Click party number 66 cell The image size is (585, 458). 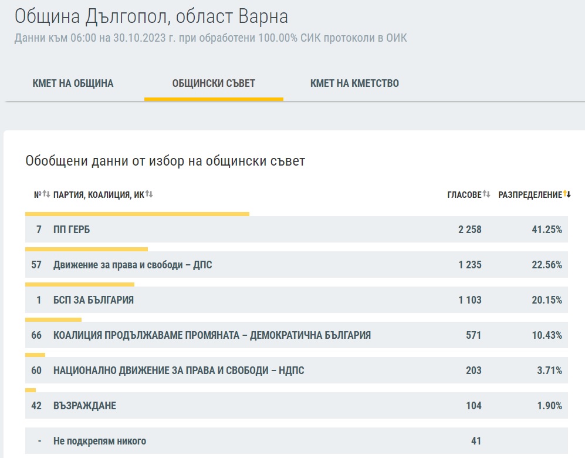[36, 335]
